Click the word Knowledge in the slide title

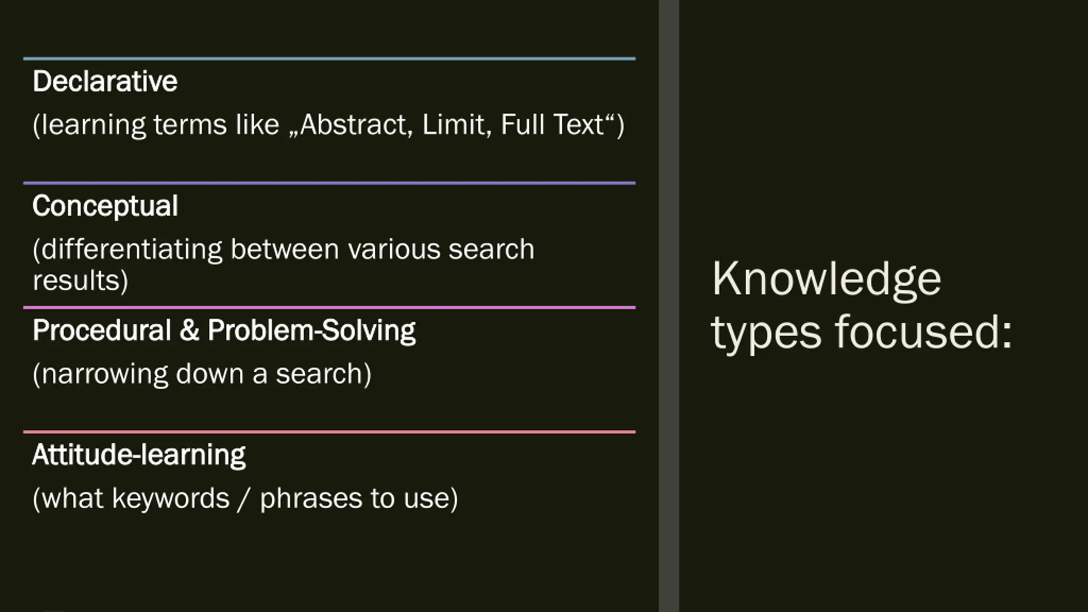point(827,280)
